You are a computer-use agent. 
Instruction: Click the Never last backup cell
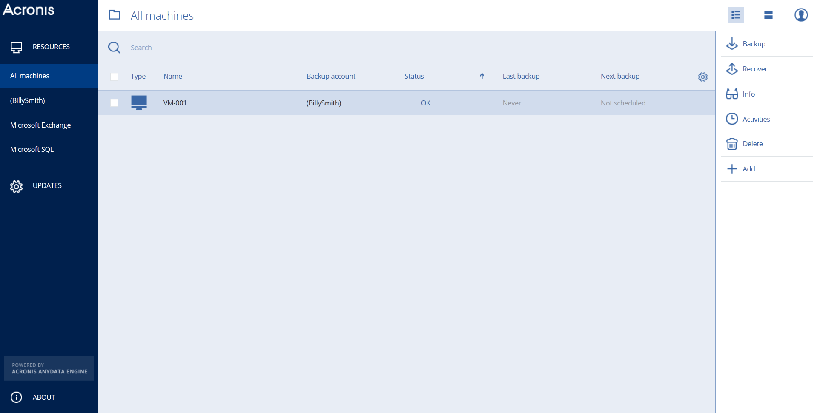[x=512, y=103]
